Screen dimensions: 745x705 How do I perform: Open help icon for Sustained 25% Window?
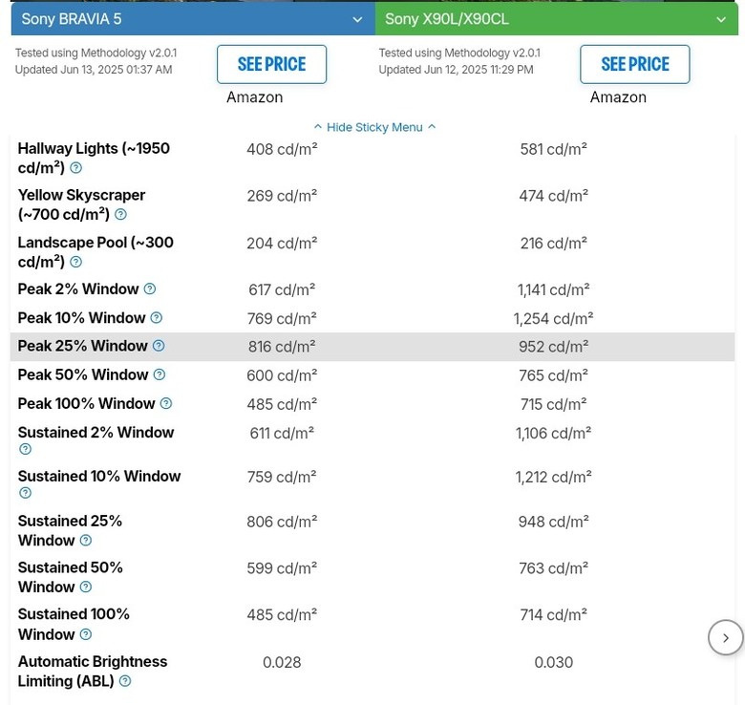(x=86, y=540)
